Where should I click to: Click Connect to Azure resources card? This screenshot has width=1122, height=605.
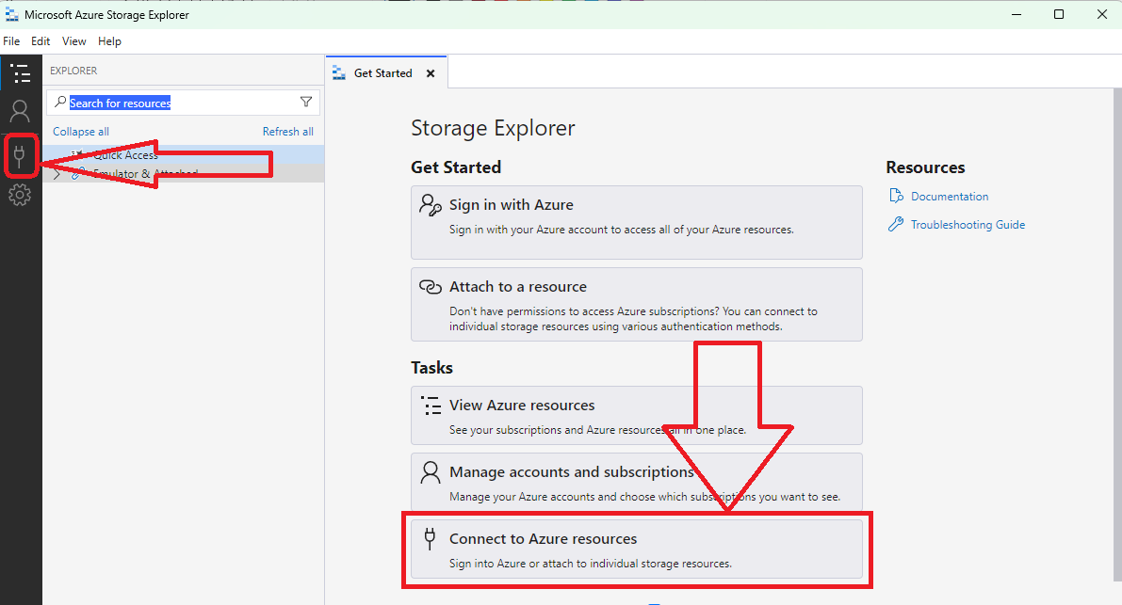636,549
